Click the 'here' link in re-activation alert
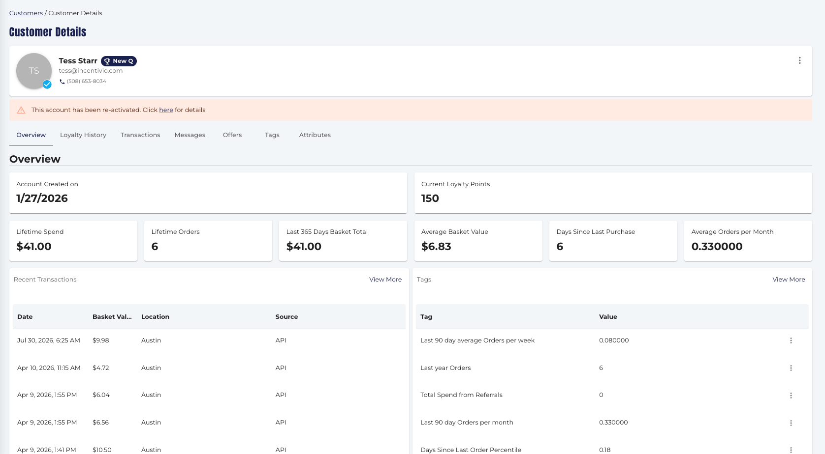The height and width of the screenshot is (454, 825). tap(166, 110)
